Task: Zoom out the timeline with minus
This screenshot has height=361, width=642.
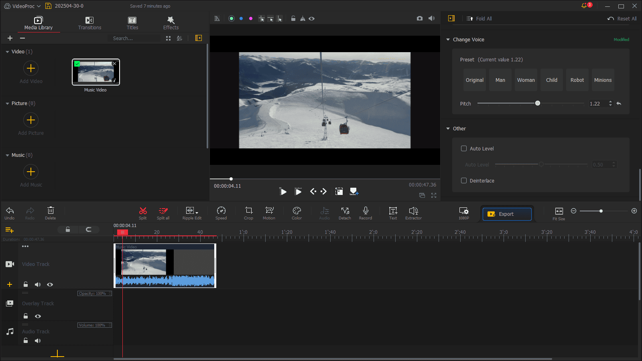Action: (x=574, y=211)
